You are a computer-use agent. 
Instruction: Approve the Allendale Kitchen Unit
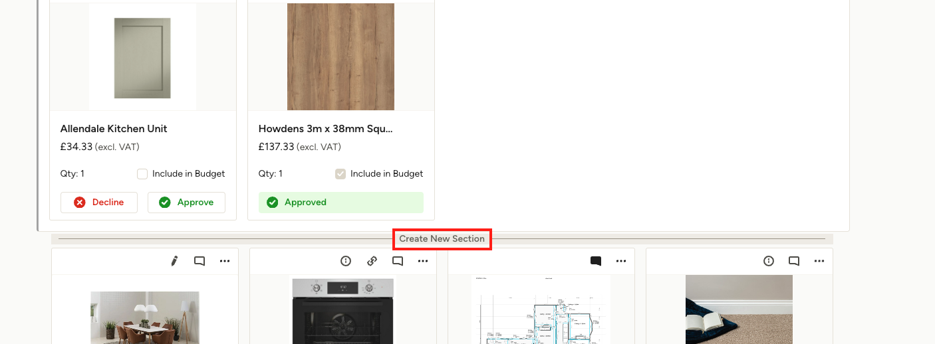tap(186, 203)
